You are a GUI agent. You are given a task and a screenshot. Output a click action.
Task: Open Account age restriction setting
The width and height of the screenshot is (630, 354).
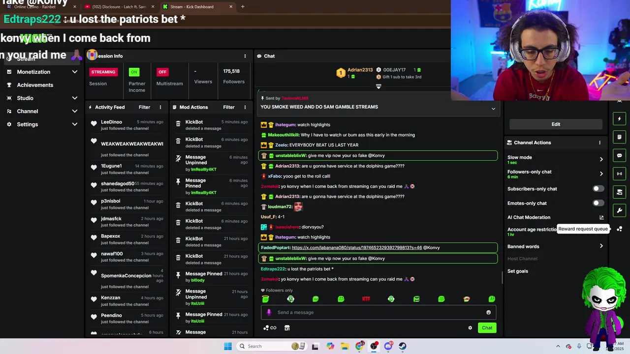point(532,231)
